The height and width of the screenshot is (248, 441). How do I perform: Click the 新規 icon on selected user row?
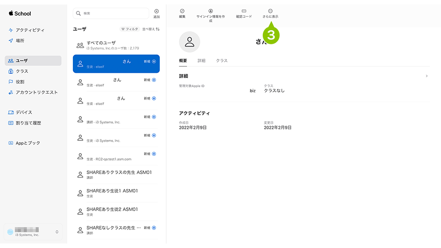[x=154, y=62]
